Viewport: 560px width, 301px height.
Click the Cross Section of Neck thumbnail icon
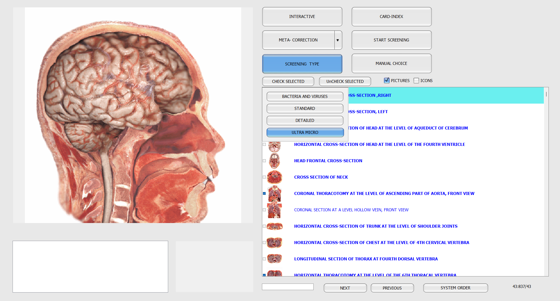pos(274,177)
